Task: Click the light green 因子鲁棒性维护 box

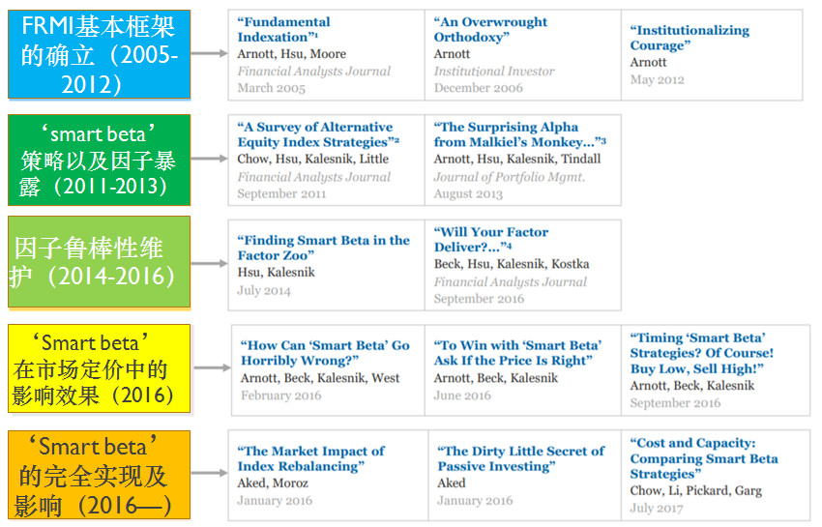Action: point(99,262)
